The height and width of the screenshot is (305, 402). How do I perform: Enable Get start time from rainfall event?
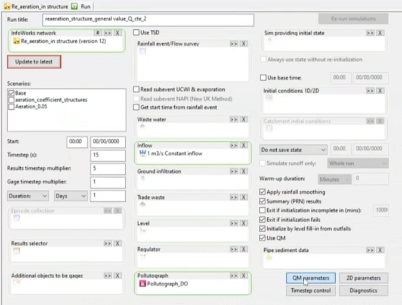pyautogui.click(x=137, y=107)
